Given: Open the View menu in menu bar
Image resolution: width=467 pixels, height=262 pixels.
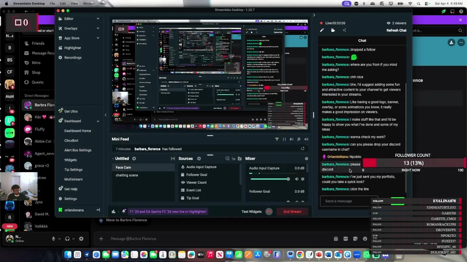Looking at the screenshot, I should point(74,4).
